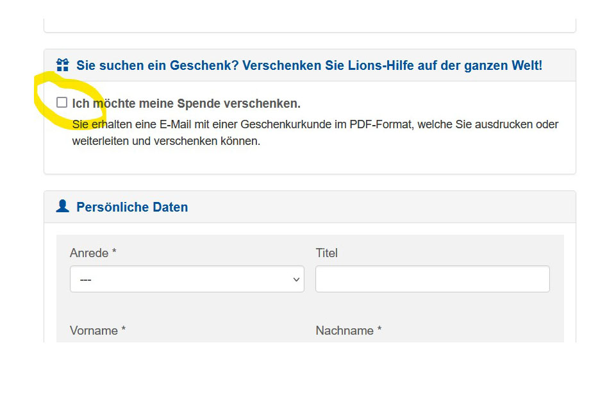This screenshot has width=616, height=411.
Task: Open the Anrede dropdown
Action: [187, 279]
